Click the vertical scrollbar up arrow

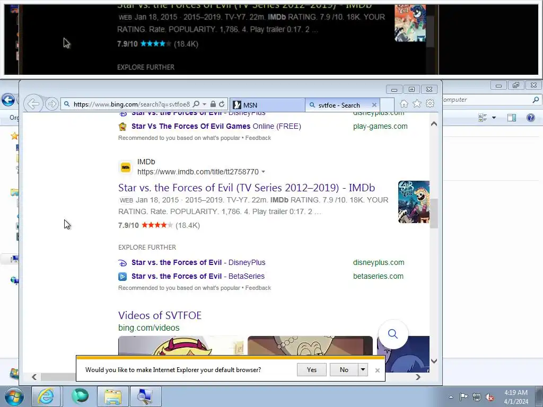point(434,123)
